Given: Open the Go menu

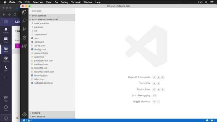Looking at the screenshot, I should tap(56, 2).
